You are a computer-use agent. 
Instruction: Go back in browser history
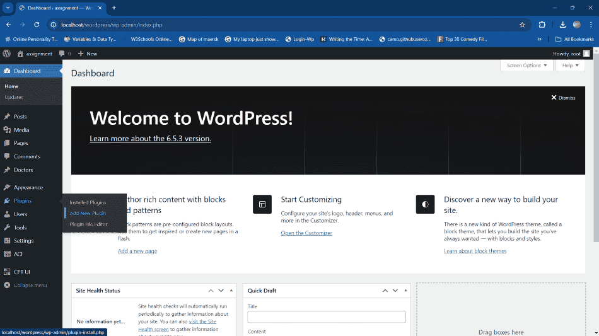[8, 25]
